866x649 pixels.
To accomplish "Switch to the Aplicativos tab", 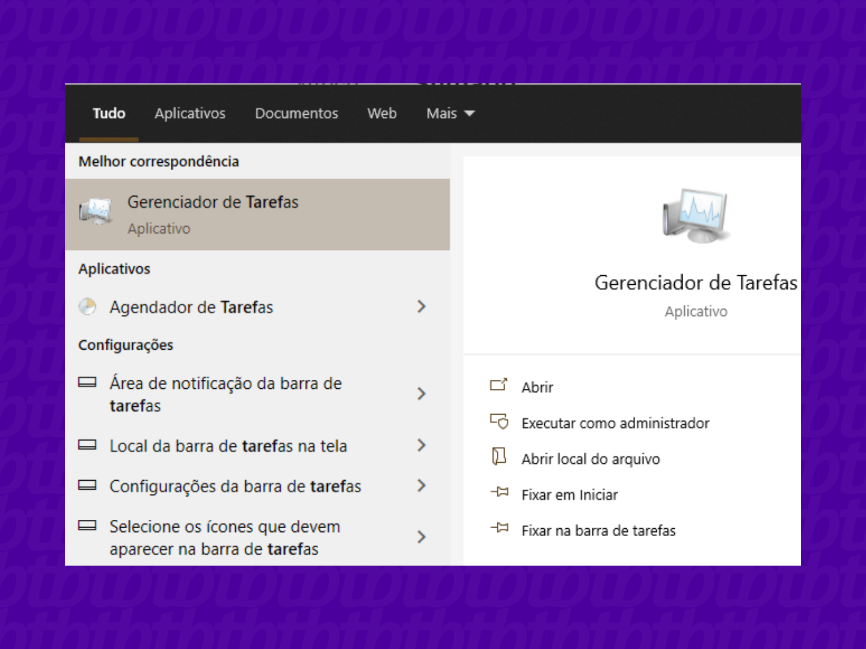I will click(189, 113).
